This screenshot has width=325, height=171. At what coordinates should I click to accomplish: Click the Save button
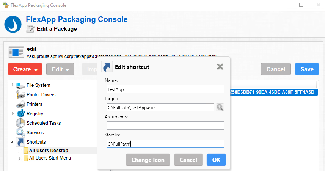click(307, 69)
